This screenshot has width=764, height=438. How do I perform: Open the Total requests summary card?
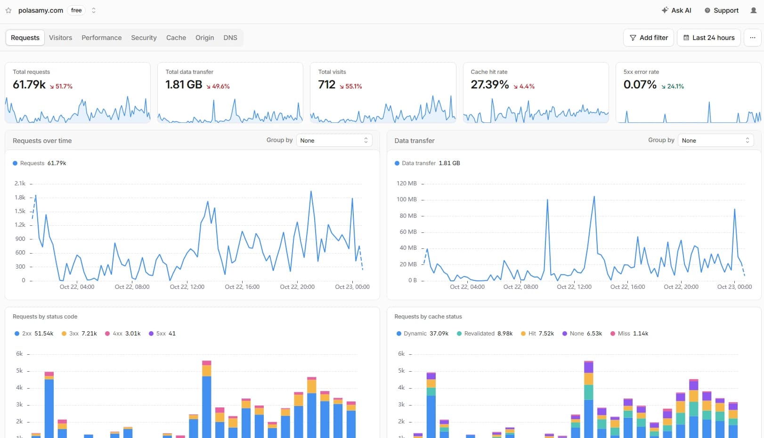click(78, 93)
